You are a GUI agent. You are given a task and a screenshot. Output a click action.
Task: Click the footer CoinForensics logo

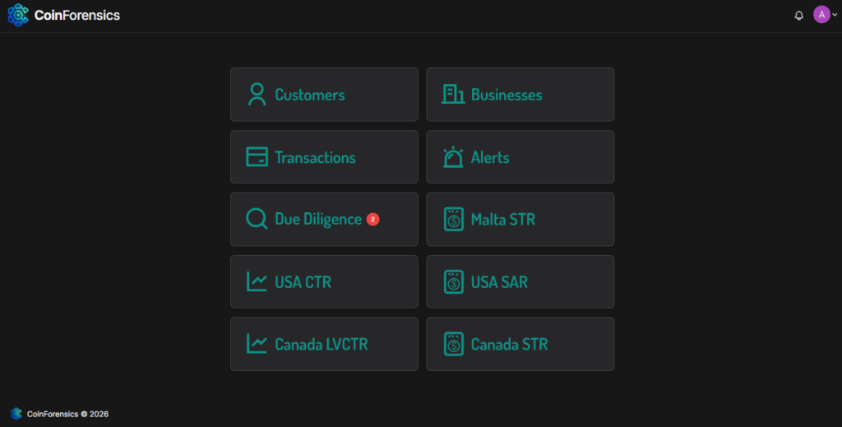click(x=16, y=414)
